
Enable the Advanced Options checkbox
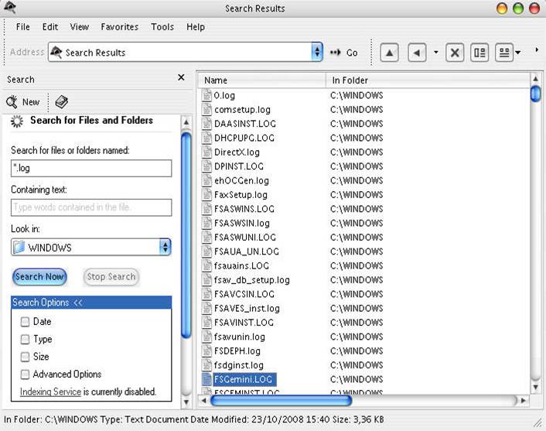click(x=26, y=375)
